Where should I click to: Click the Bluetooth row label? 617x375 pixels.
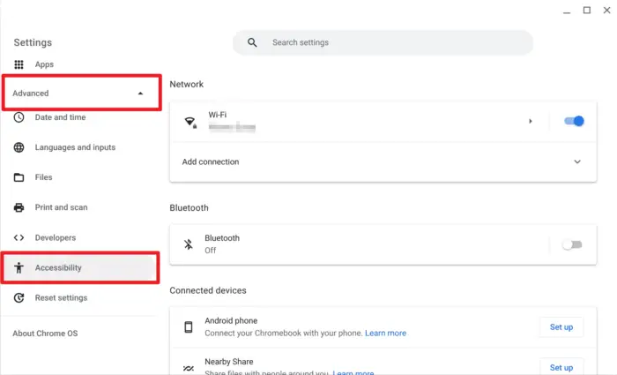(x=222, y=238)
